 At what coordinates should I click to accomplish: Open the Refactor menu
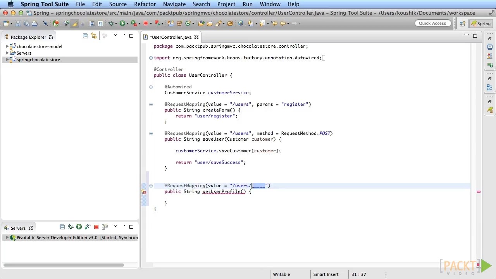tap(145, 4)
